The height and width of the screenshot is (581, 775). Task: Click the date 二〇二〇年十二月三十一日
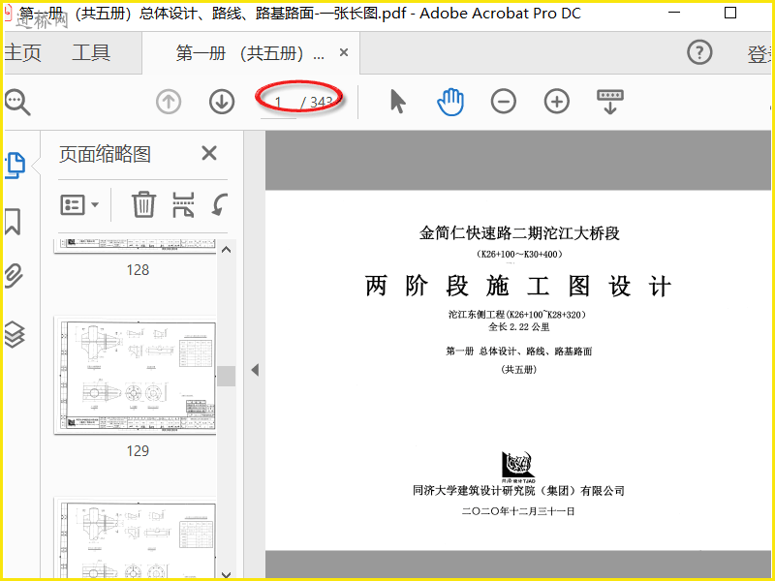518,511
